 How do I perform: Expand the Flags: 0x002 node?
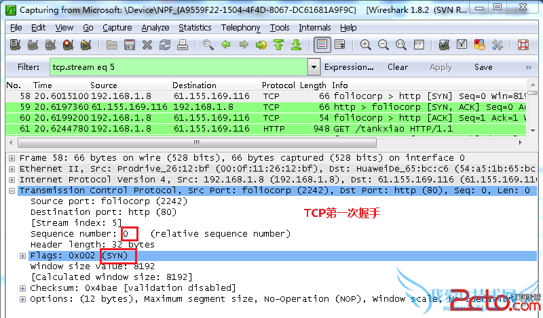click(x=23, y=256)
